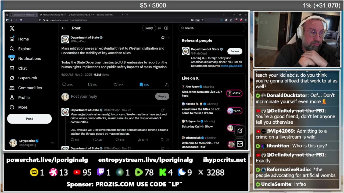Click the grey Reply submit button
Viewport: 344px width, 193px height.
pyautogui.click(x=162, y=96)
